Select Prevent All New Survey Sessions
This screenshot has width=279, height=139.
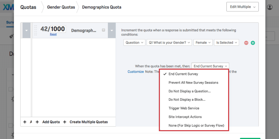pos(193,82)
